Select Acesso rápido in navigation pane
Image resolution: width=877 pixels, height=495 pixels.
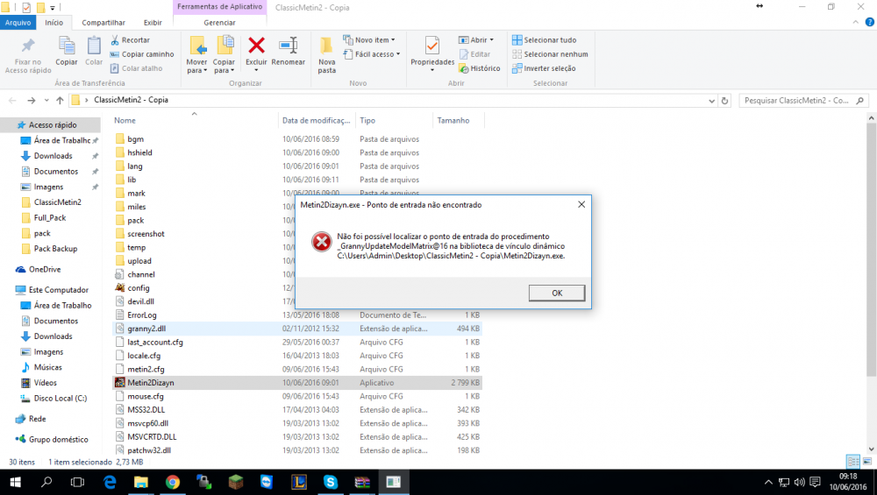(x=51, y=125)
